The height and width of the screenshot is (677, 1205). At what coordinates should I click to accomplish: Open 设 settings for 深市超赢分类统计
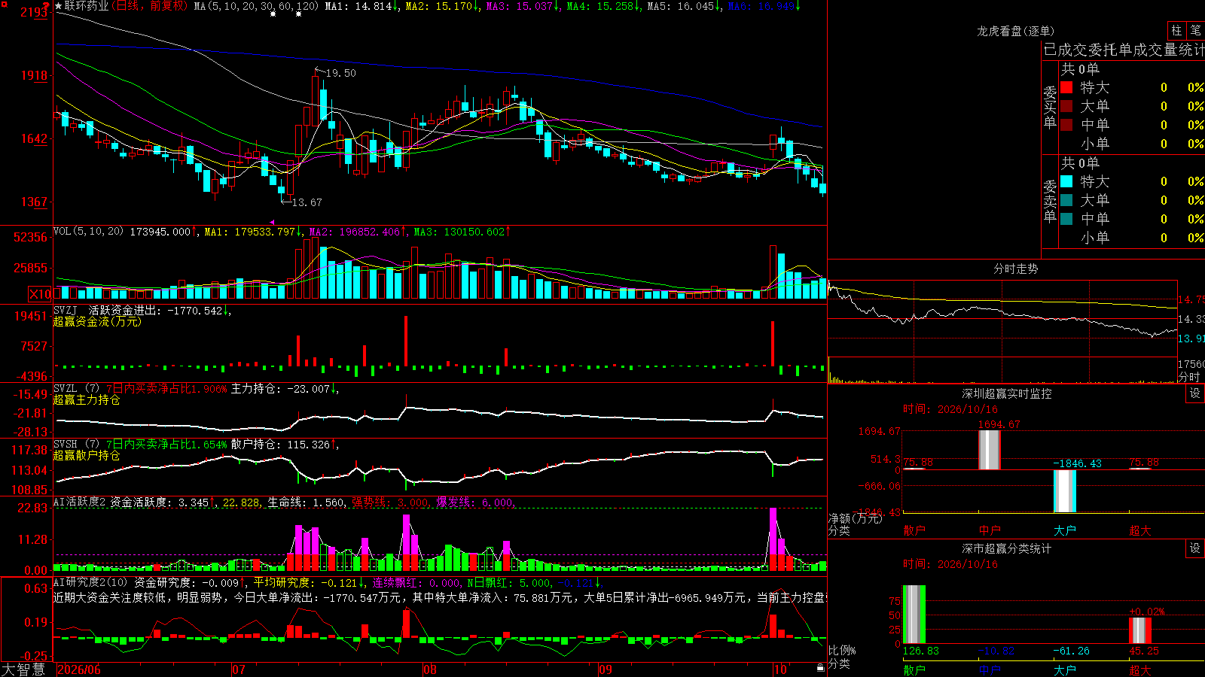1195,548
